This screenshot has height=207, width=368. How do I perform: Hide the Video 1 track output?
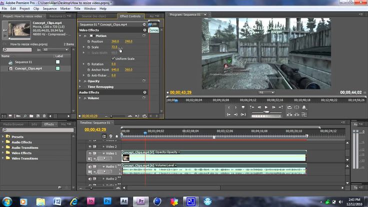click(90, 153)
